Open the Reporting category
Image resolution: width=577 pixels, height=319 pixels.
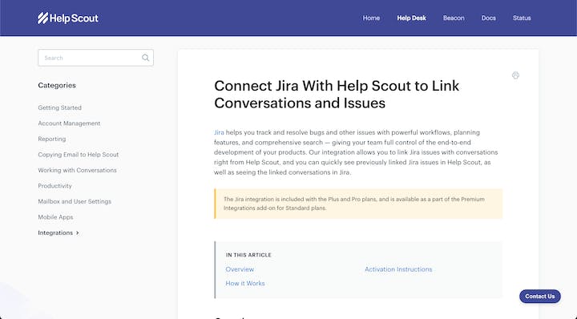52,139
